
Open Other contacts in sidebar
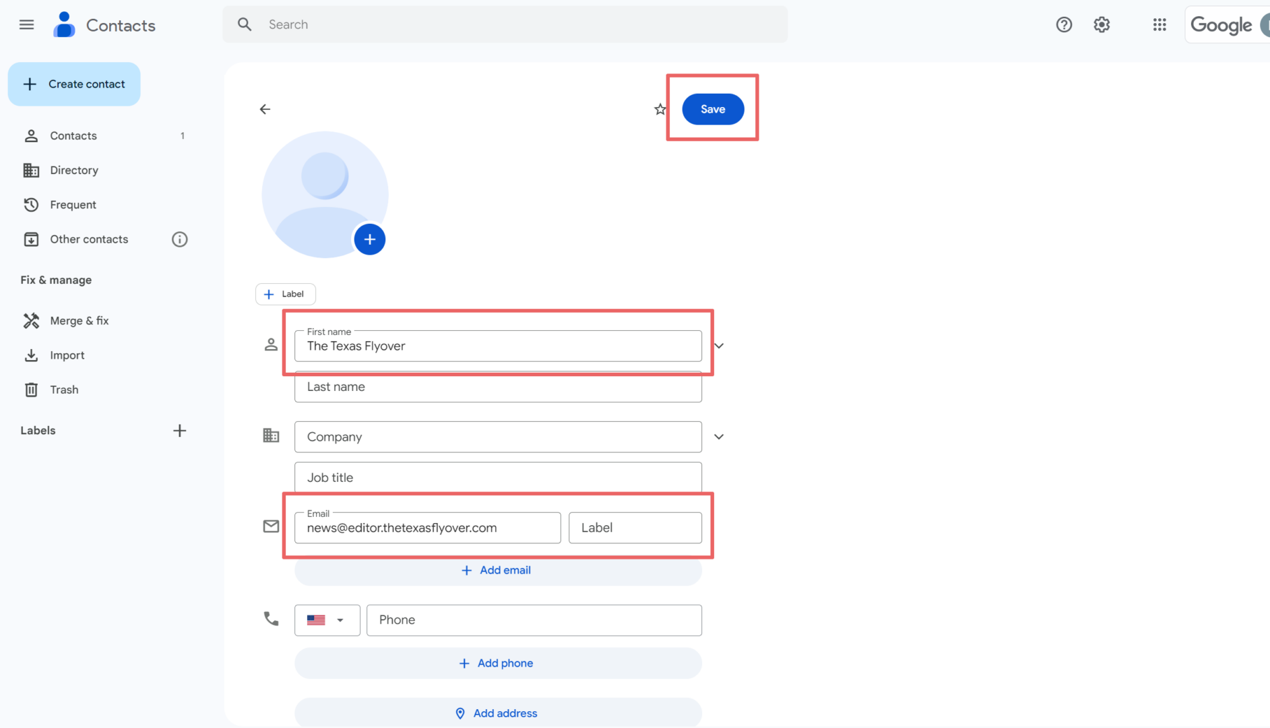(x=89, y=239)
